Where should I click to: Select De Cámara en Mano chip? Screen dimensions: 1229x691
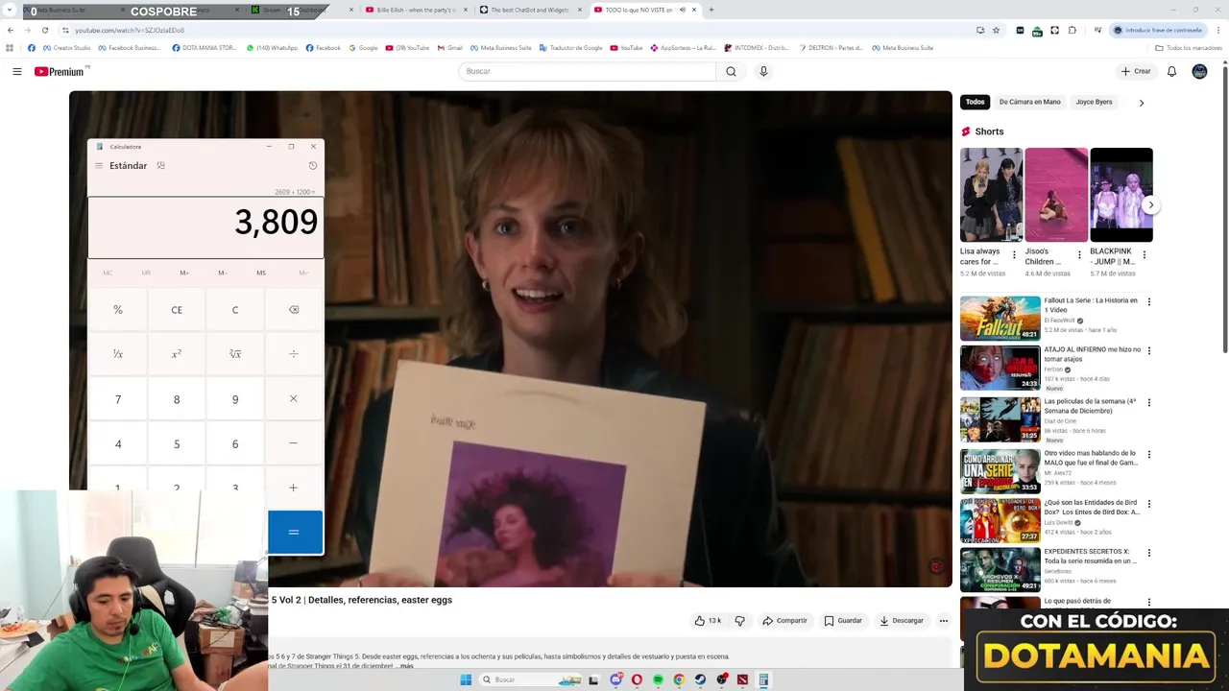point(1029,102)
